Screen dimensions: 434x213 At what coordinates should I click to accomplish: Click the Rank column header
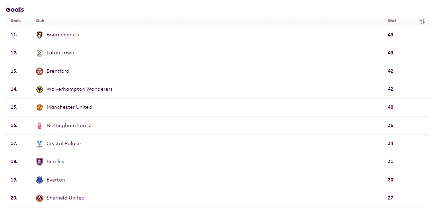[16, 21]
